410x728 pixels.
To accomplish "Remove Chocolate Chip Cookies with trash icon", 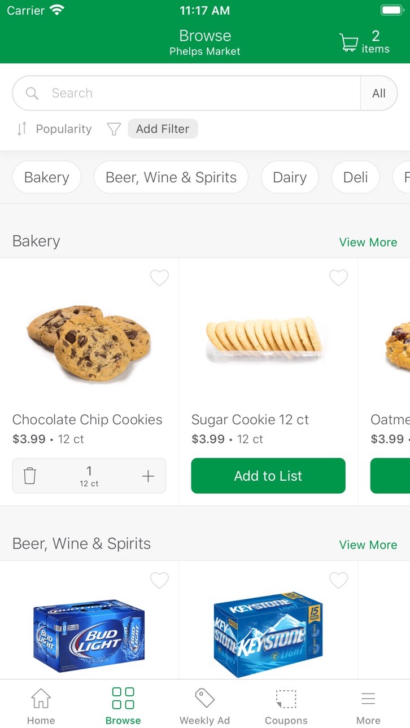I will click(30, 476).
